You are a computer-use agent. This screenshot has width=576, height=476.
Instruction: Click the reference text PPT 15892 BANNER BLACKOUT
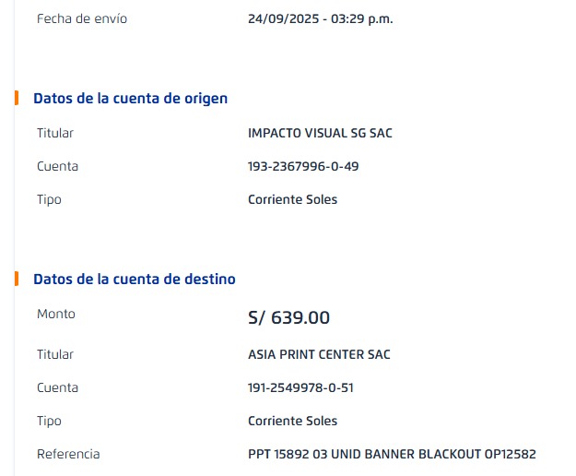pyautogui.click(x=392, y=454)
